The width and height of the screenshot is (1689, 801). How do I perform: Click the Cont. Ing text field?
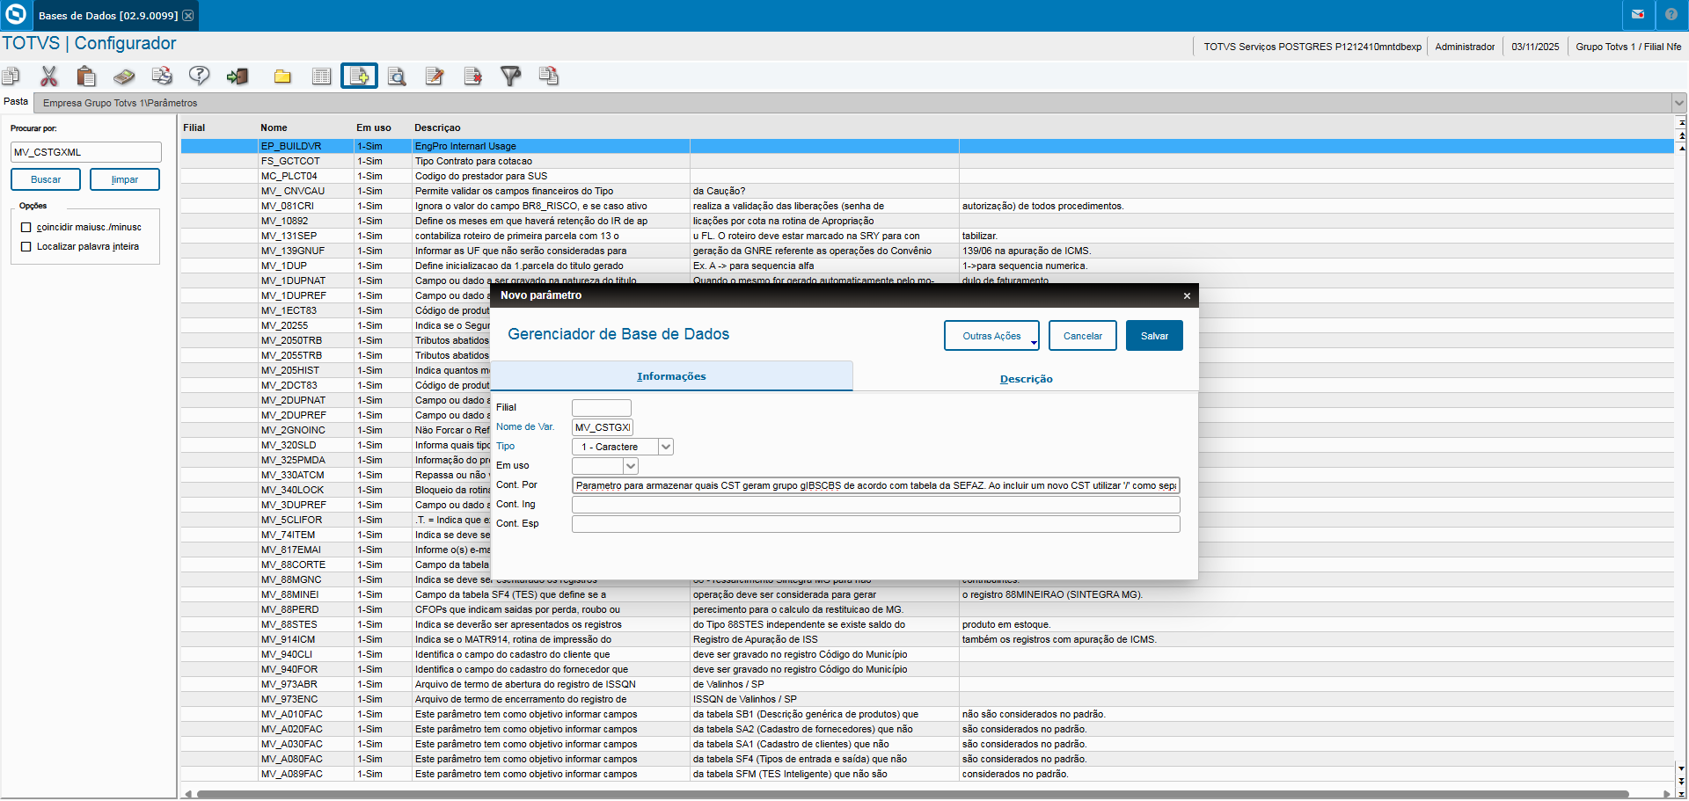(876, 505)
